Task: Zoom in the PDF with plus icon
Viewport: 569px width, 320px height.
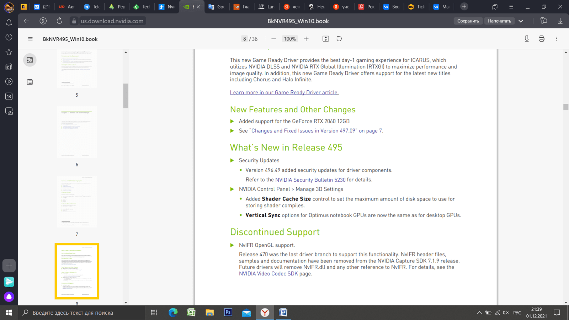Action: click(x=306, y=39)
